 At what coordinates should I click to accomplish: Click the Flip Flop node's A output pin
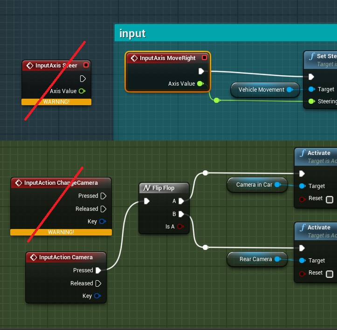pos(181,201)
